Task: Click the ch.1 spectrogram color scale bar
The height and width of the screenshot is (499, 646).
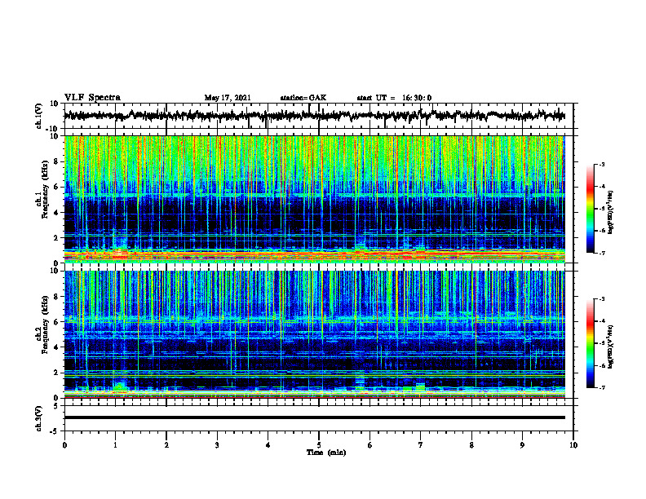Action: point(590,209)
